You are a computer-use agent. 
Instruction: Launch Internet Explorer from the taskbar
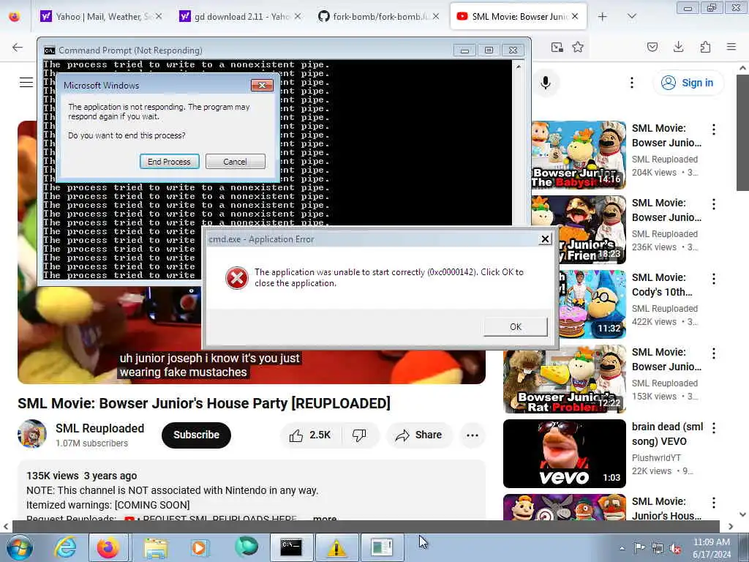[x=65, y=547]
